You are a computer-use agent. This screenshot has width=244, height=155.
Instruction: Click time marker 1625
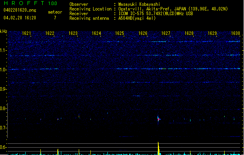point(119,33)
